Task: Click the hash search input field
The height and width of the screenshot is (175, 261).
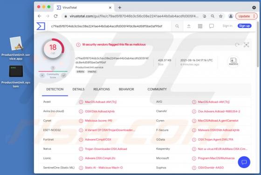Action: (x=110, y=26)
